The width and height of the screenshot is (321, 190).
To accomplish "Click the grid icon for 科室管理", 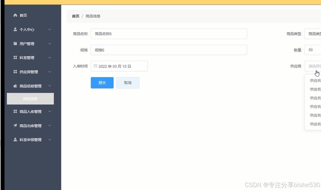I will [x=15, y=57].
